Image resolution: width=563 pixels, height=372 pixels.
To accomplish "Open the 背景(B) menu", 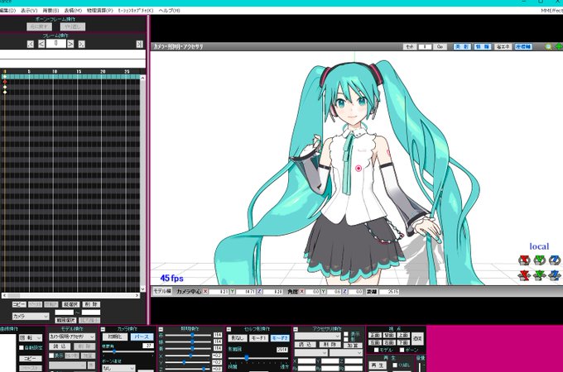I will [51, 11].
